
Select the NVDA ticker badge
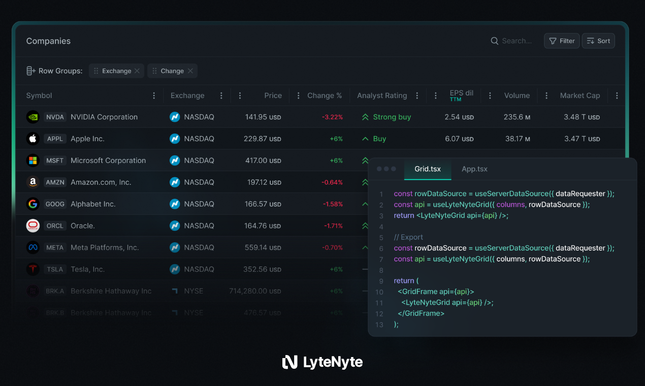tap(55, 117)
